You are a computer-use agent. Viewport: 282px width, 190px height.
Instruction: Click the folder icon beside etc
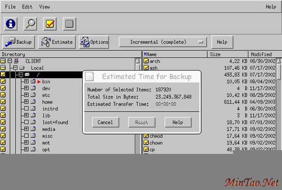point(33,95)
